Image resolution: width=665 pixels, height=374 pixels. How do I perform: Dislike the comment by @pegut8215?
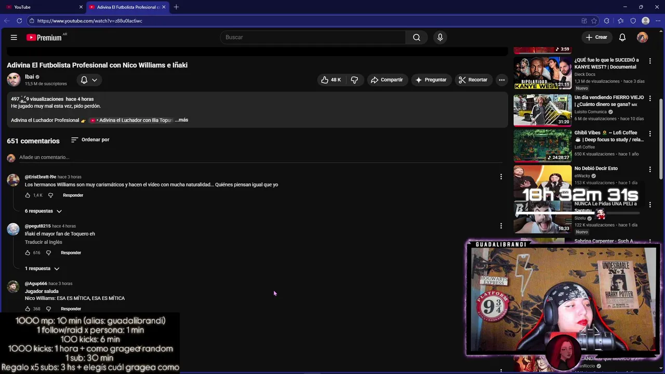coord(48,253)
